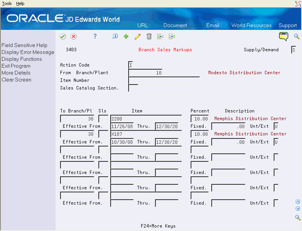The height and width of the screenshot is (231, 302).
Task: Click the red X cancel icon
Action: 73,36
